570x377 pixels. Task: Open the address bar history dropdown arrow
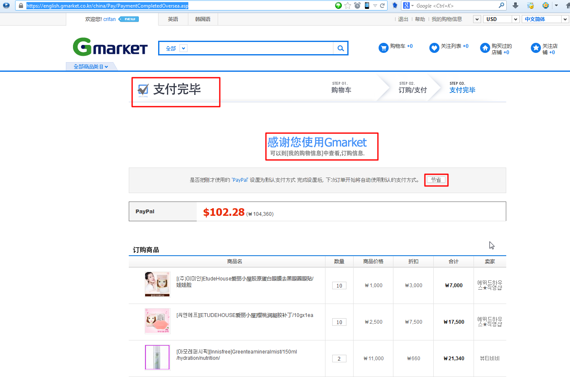pos(375,5)
